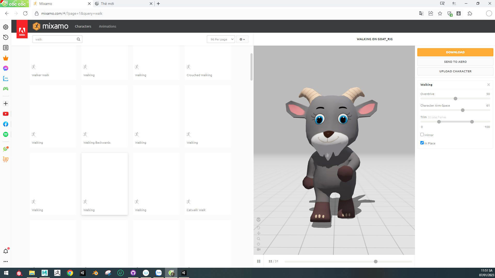The height and width of the screenshot is (278, 495).
Task: Click the Mixamo logo
Action: pos(51,26)
